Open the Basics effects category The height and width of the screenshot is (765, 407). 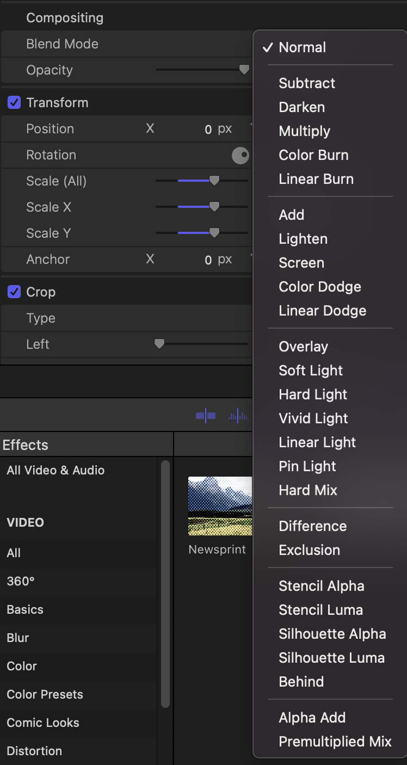(25, 609)
